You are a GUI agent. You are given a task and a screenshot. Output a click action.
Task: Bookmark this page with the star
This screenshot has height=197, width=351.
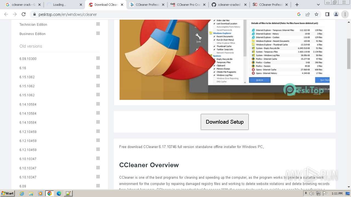point(316,14)
